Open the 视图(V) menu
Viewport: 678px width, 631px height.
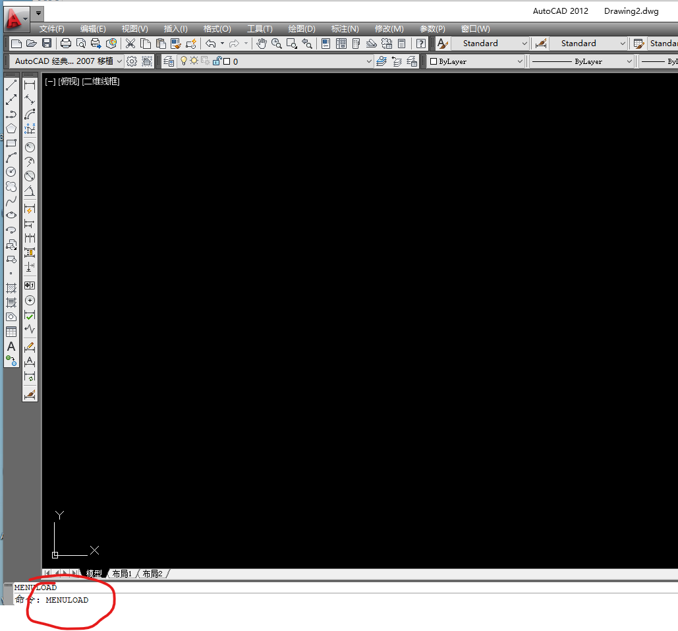[135, 29]
